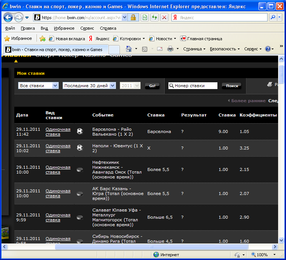Click the Более ранние link

pos(248,101)
